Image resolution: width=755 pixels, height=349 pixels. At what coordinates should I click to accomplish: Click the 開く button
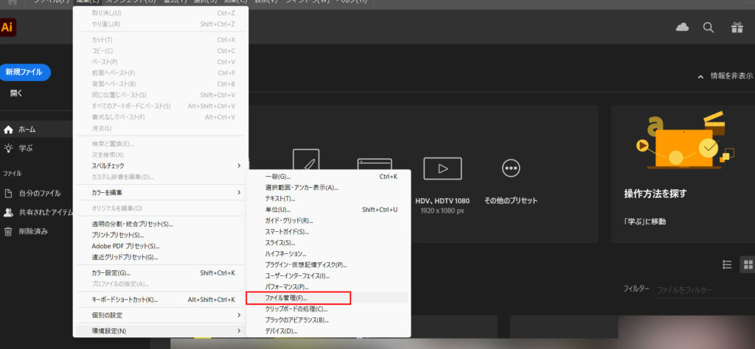click(16, 94)
